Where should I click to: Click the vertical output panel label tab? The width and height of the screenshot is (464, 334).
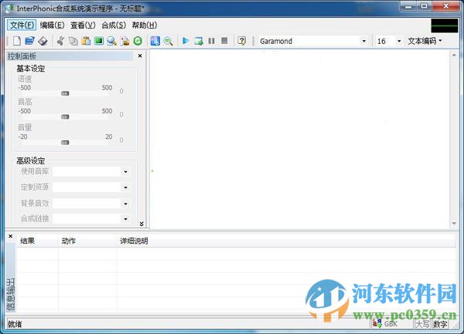(x=11, y=278)
